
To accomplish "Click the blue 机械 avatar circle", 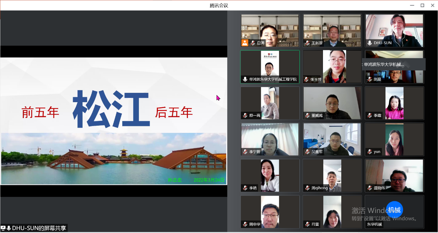I will click(394, 210).
